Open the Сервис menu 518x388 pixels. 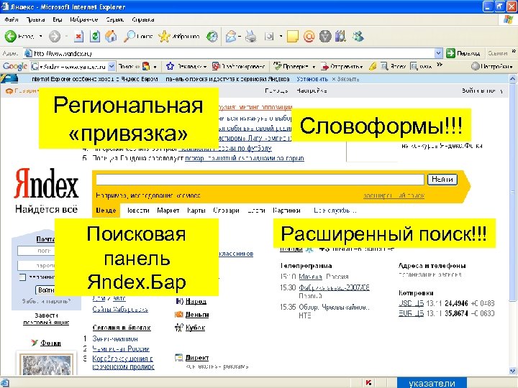click(114, 19)
